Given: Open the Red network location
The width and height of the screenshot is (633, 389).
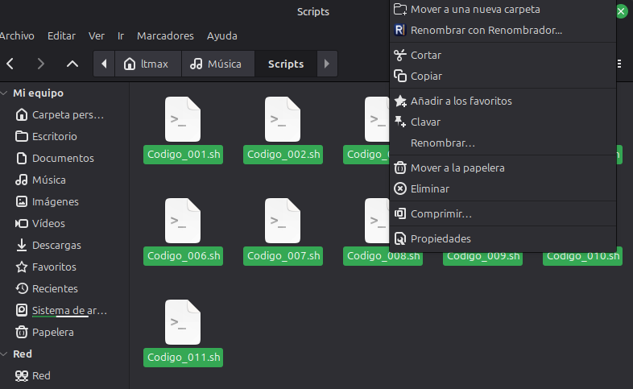Looking at the screenshot, I should point(33,376).
